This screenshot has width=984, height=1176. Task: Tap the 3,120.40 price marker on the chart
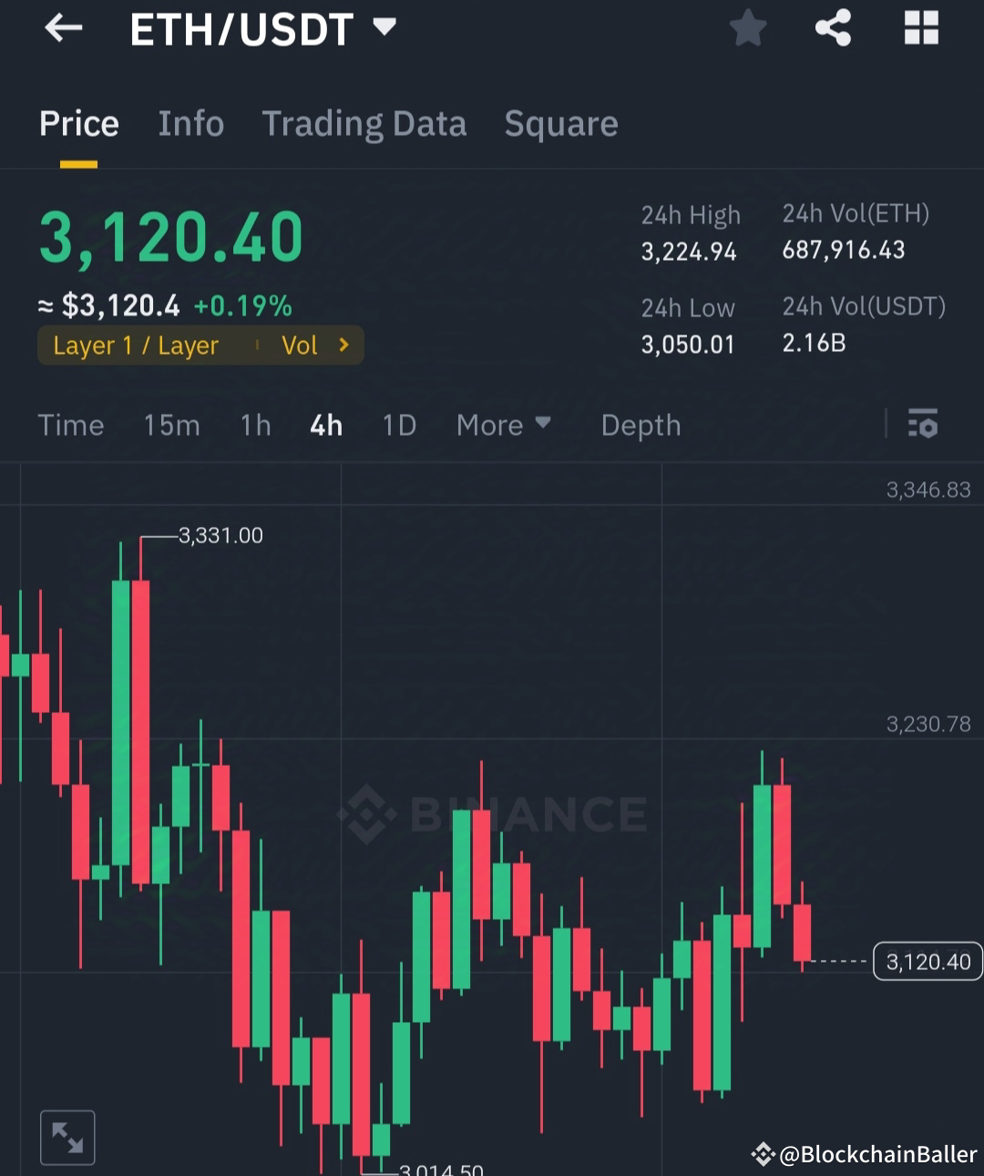tap(928, 961)
